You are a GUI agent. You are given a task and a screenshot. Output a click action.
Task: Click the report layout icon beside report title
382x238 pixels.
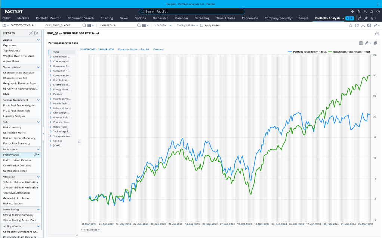pyautogui.click(x=377, y=33)
